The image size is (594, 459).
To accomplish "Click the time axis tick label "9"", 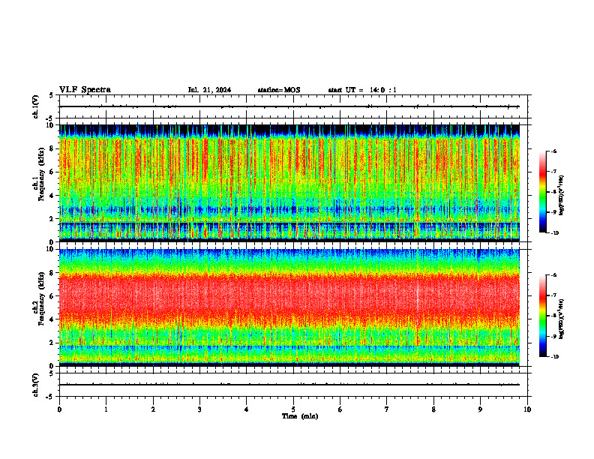I will point(480,409).
